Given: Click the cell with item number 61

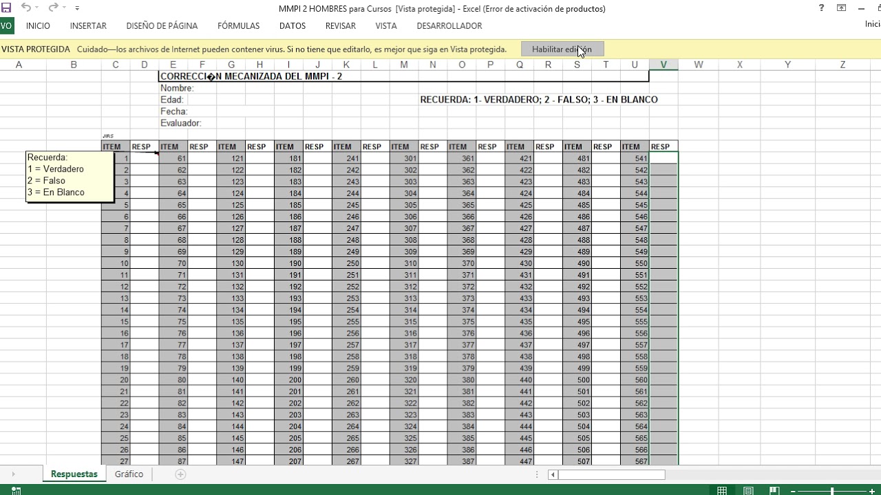Looking at the screenshot, I should coord(173,158).
